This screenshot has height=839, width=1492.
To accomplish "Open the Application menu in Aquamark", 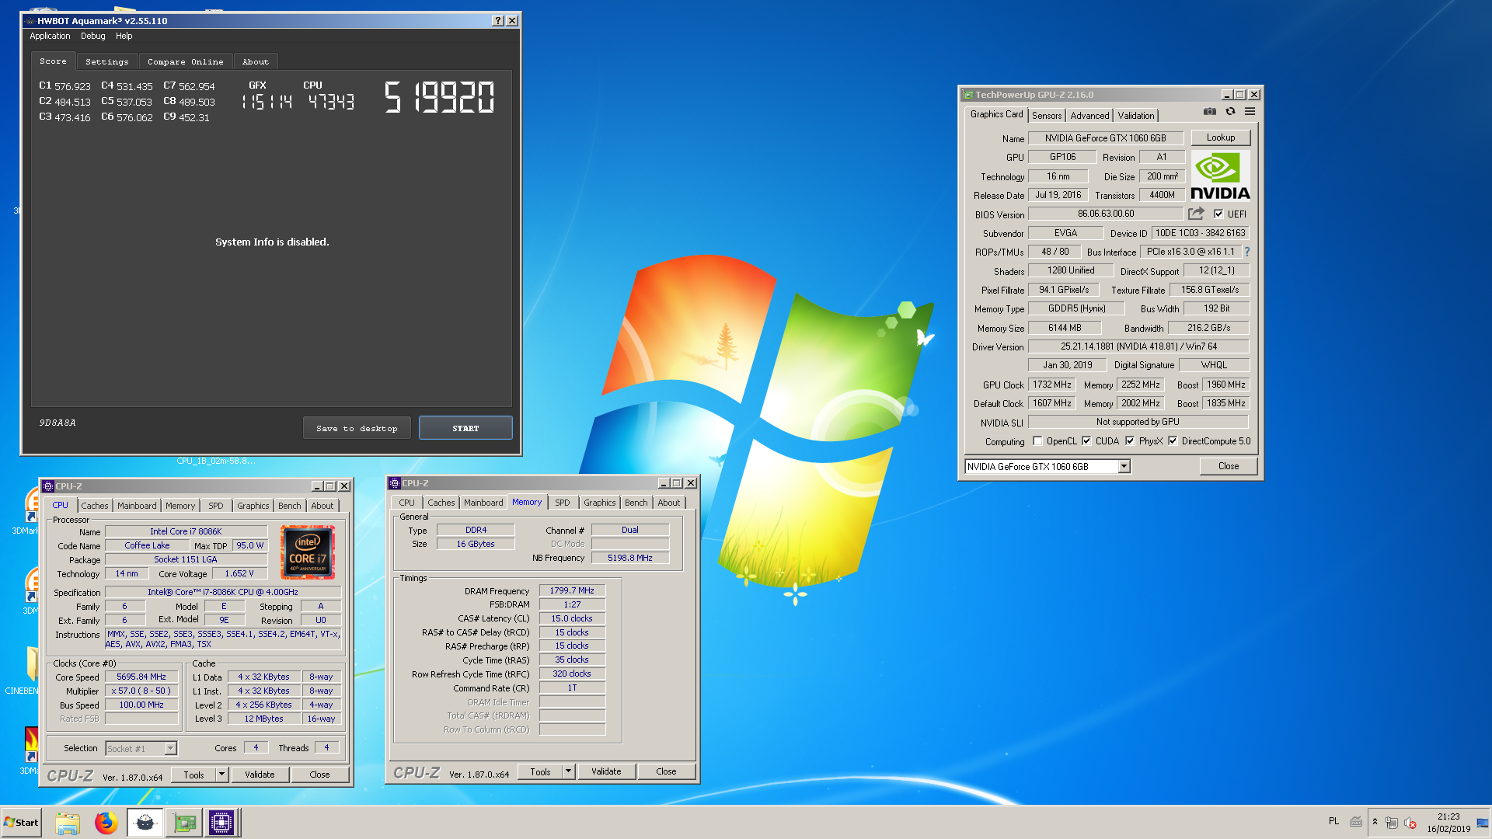I will [50, 37].
